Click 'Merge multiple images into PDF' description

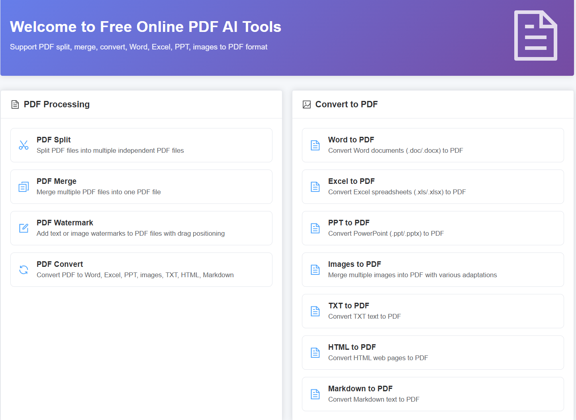click(412, 275)
